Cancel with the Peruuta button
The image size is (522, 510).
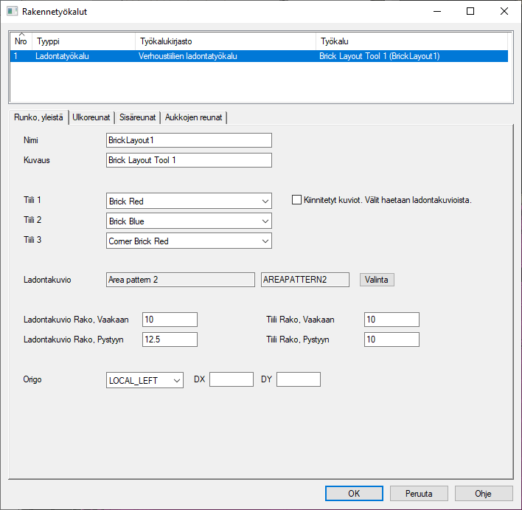point(419,493)
